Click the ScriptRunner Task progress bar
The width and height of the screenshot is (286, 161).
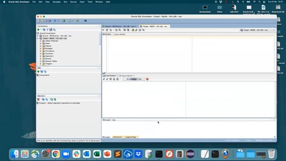pos(134,79)
